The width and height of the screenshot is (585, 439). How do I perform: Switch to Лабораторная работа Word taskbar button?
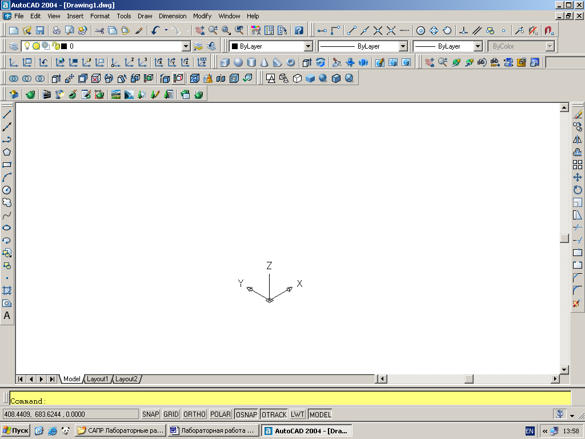213,430
